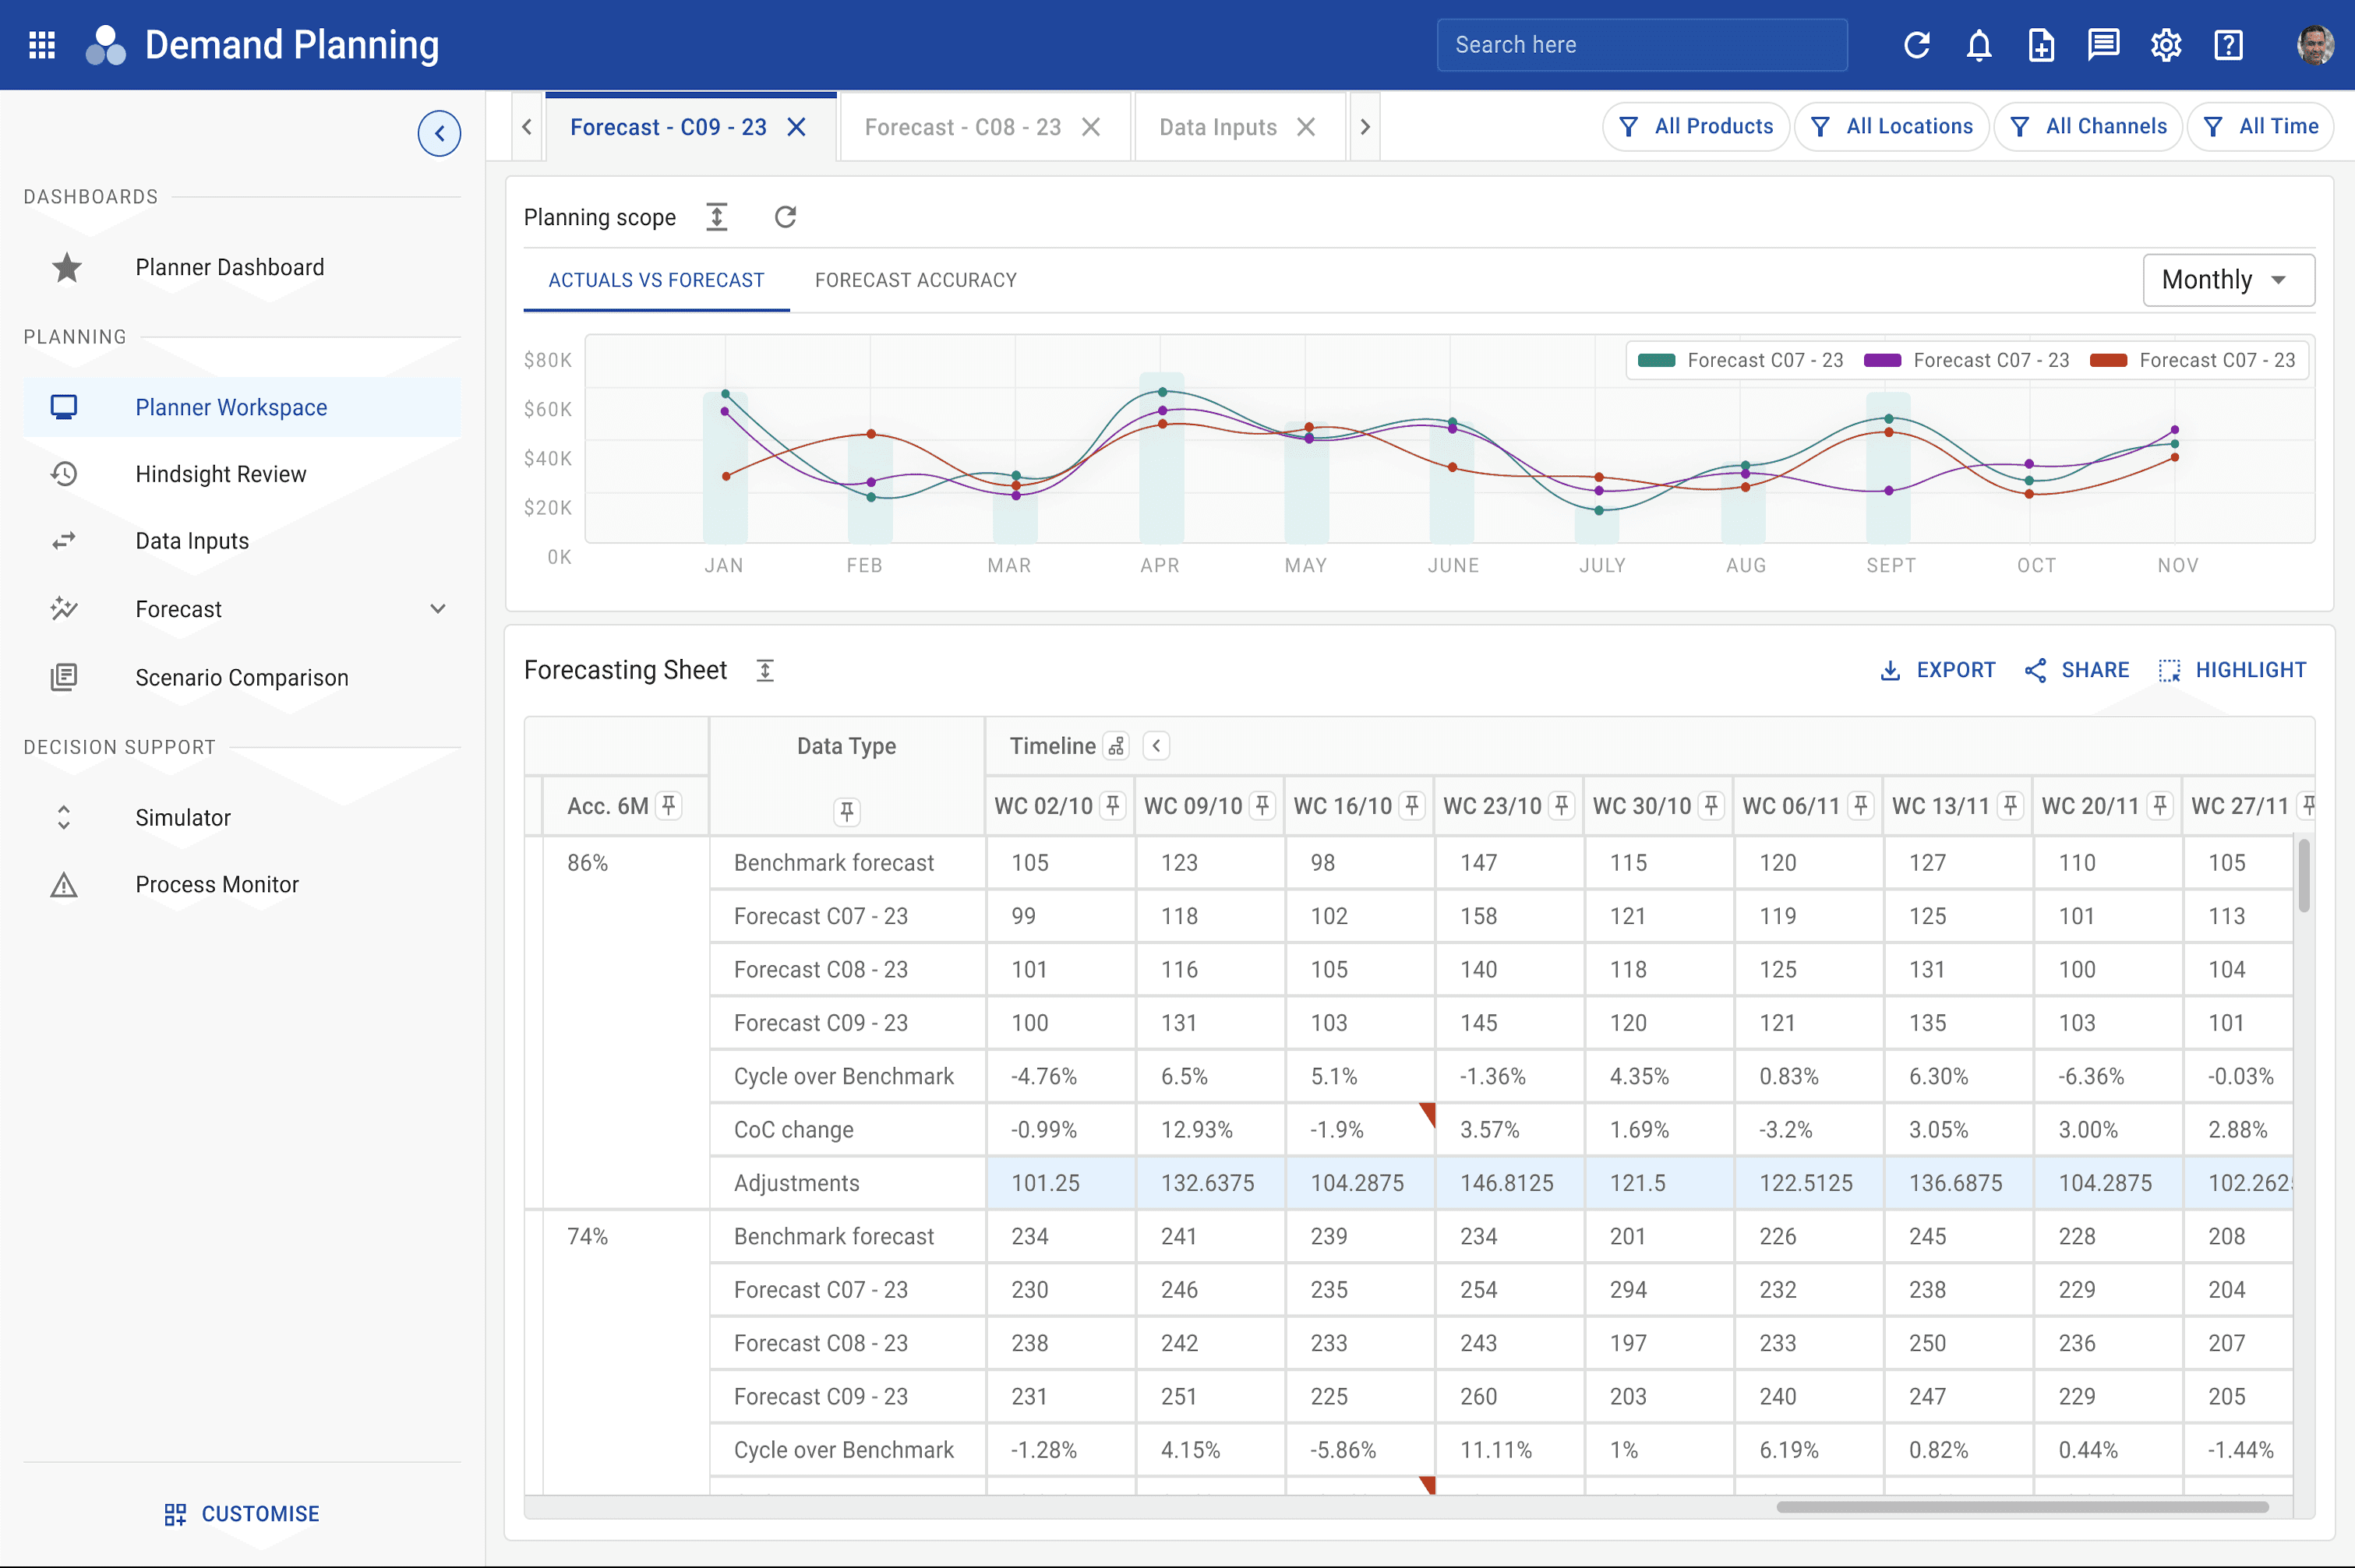Focus the Search here field
Image resolution: width=2355 pixels, height=1568 pixels.
click(x=1642, y=45)
